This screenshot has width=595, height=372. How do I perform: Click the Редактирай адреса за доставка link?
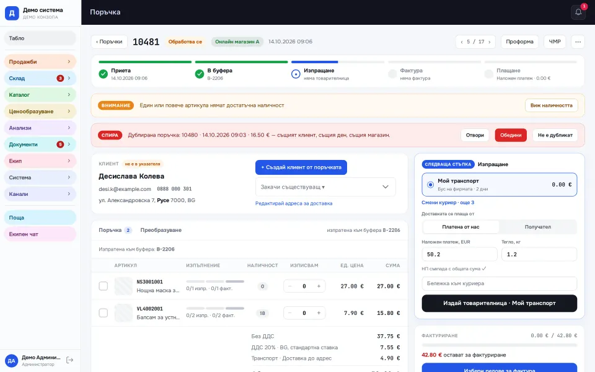click(294, 203)
